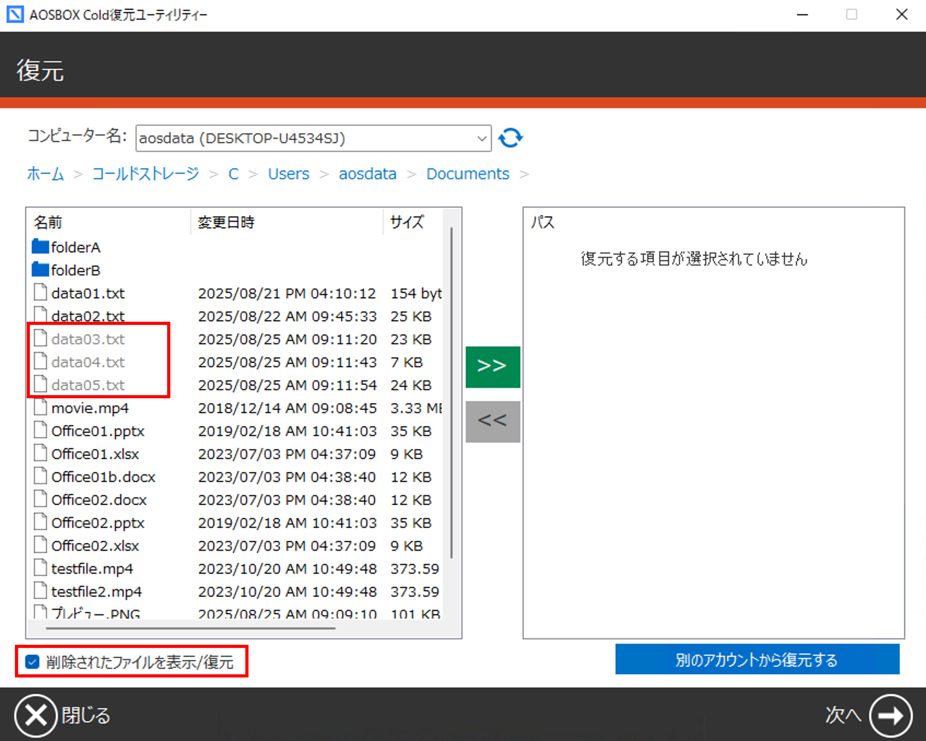The image size is (926, 741).
Task: Go to ホーム in the breadcrumb
Action: (45, 174)
